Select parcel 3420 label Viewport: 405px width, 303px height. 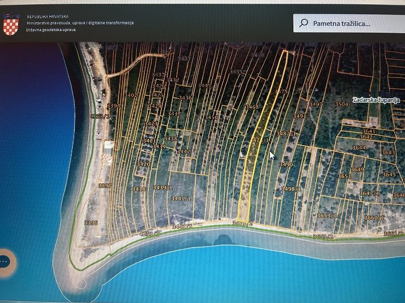[143, 164]
